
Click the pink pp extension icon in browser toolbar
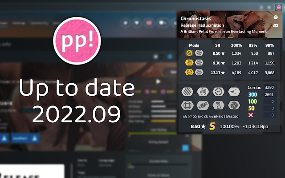(278, 8)
